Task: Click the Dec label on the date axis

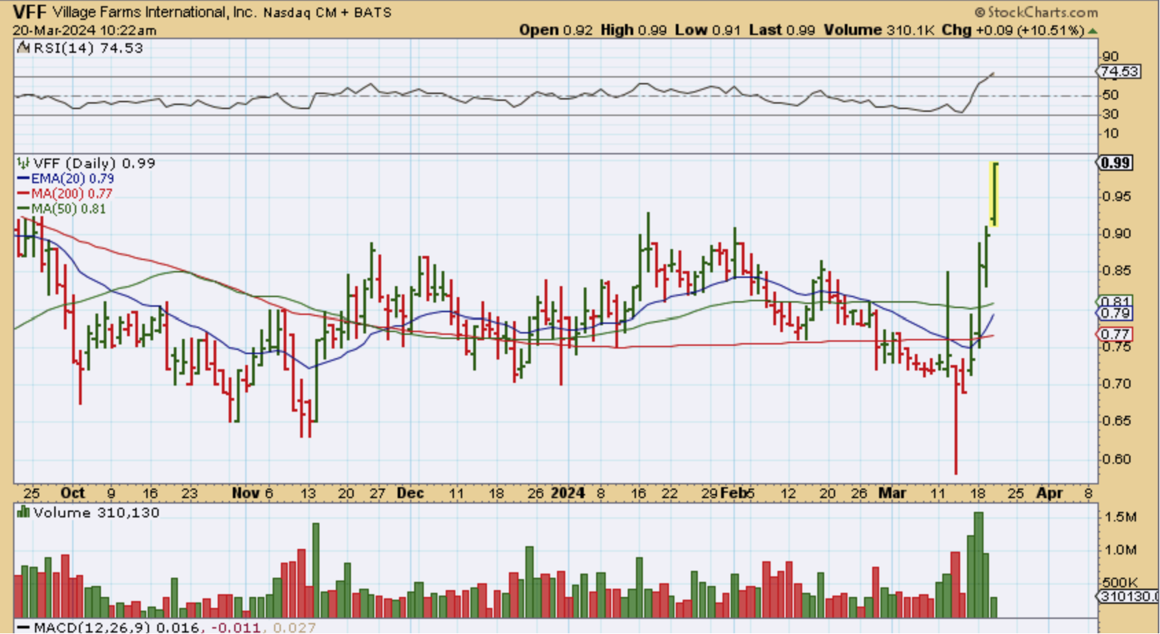Action: 410,493
